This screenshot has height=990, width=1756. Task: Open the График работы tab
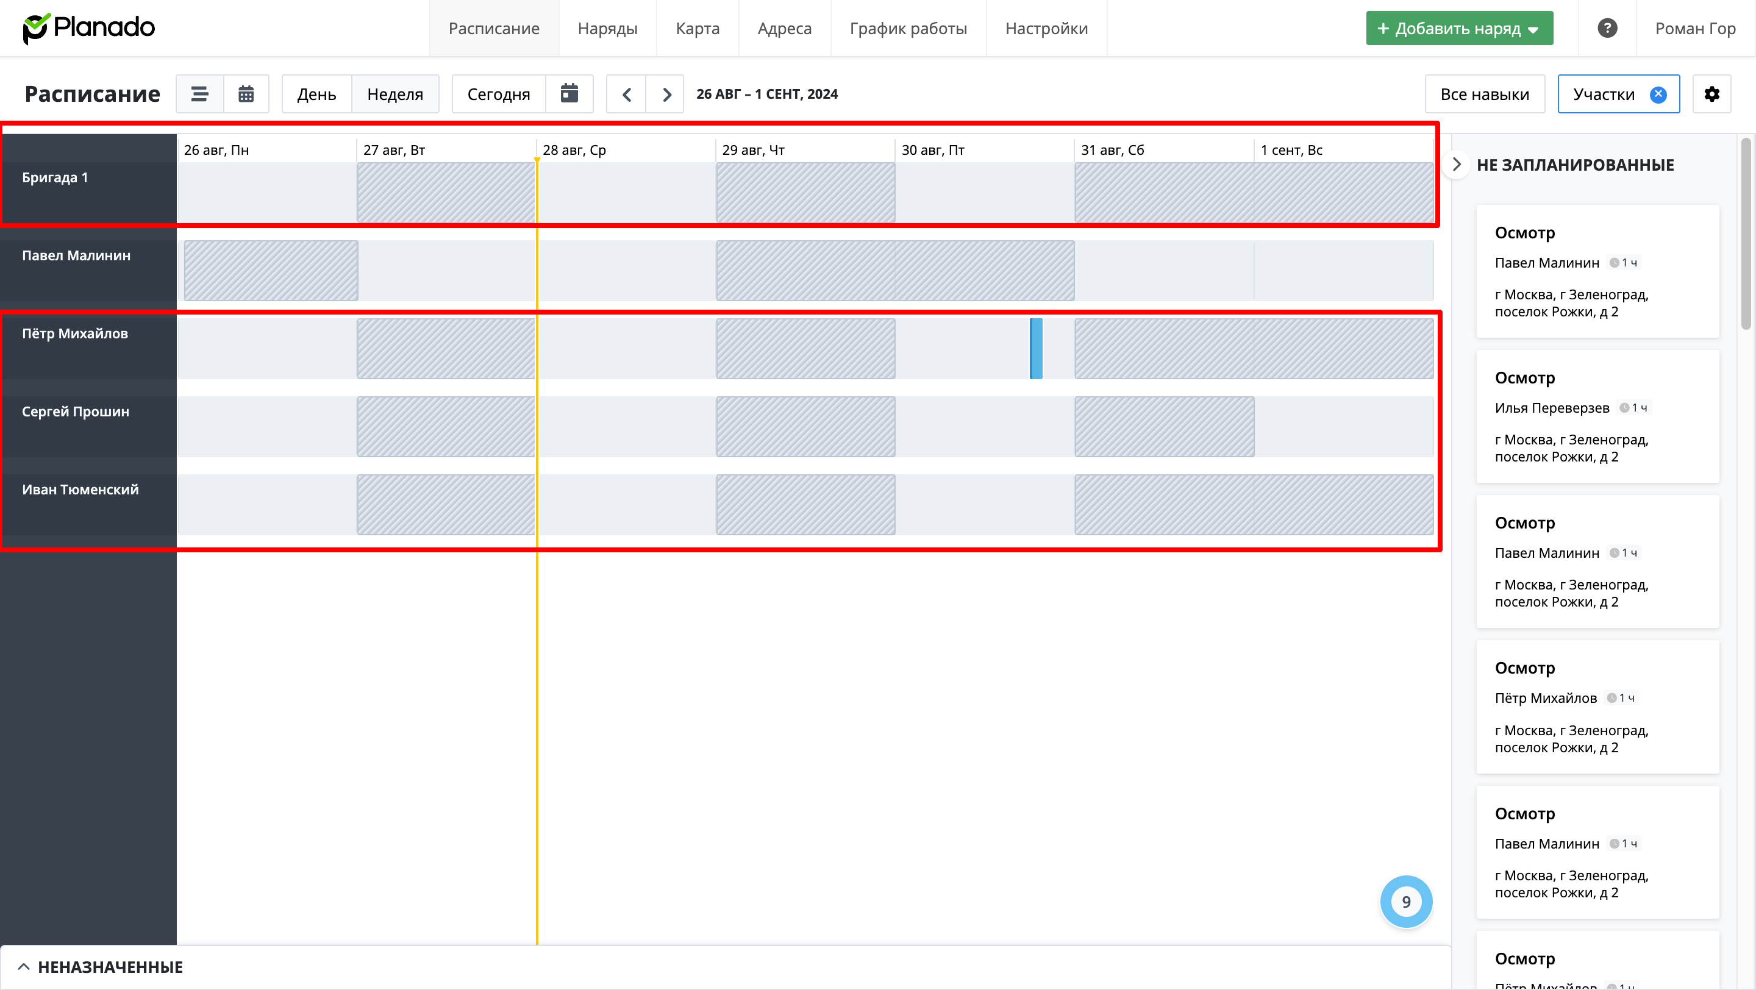pyautogui.click(x=907, y=29)
